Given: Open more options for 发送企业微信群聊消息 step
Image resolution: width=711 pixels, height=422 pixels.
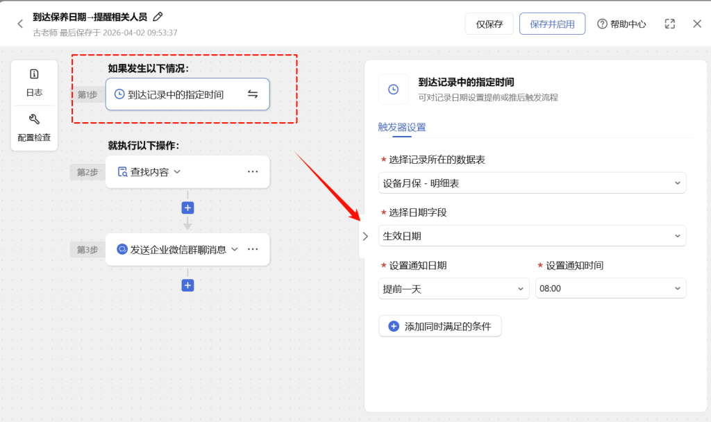Looking at the screenshot, I should pos(253,249).
